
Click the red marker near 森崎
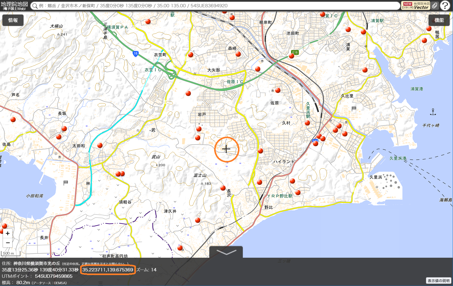coord(238,54)
